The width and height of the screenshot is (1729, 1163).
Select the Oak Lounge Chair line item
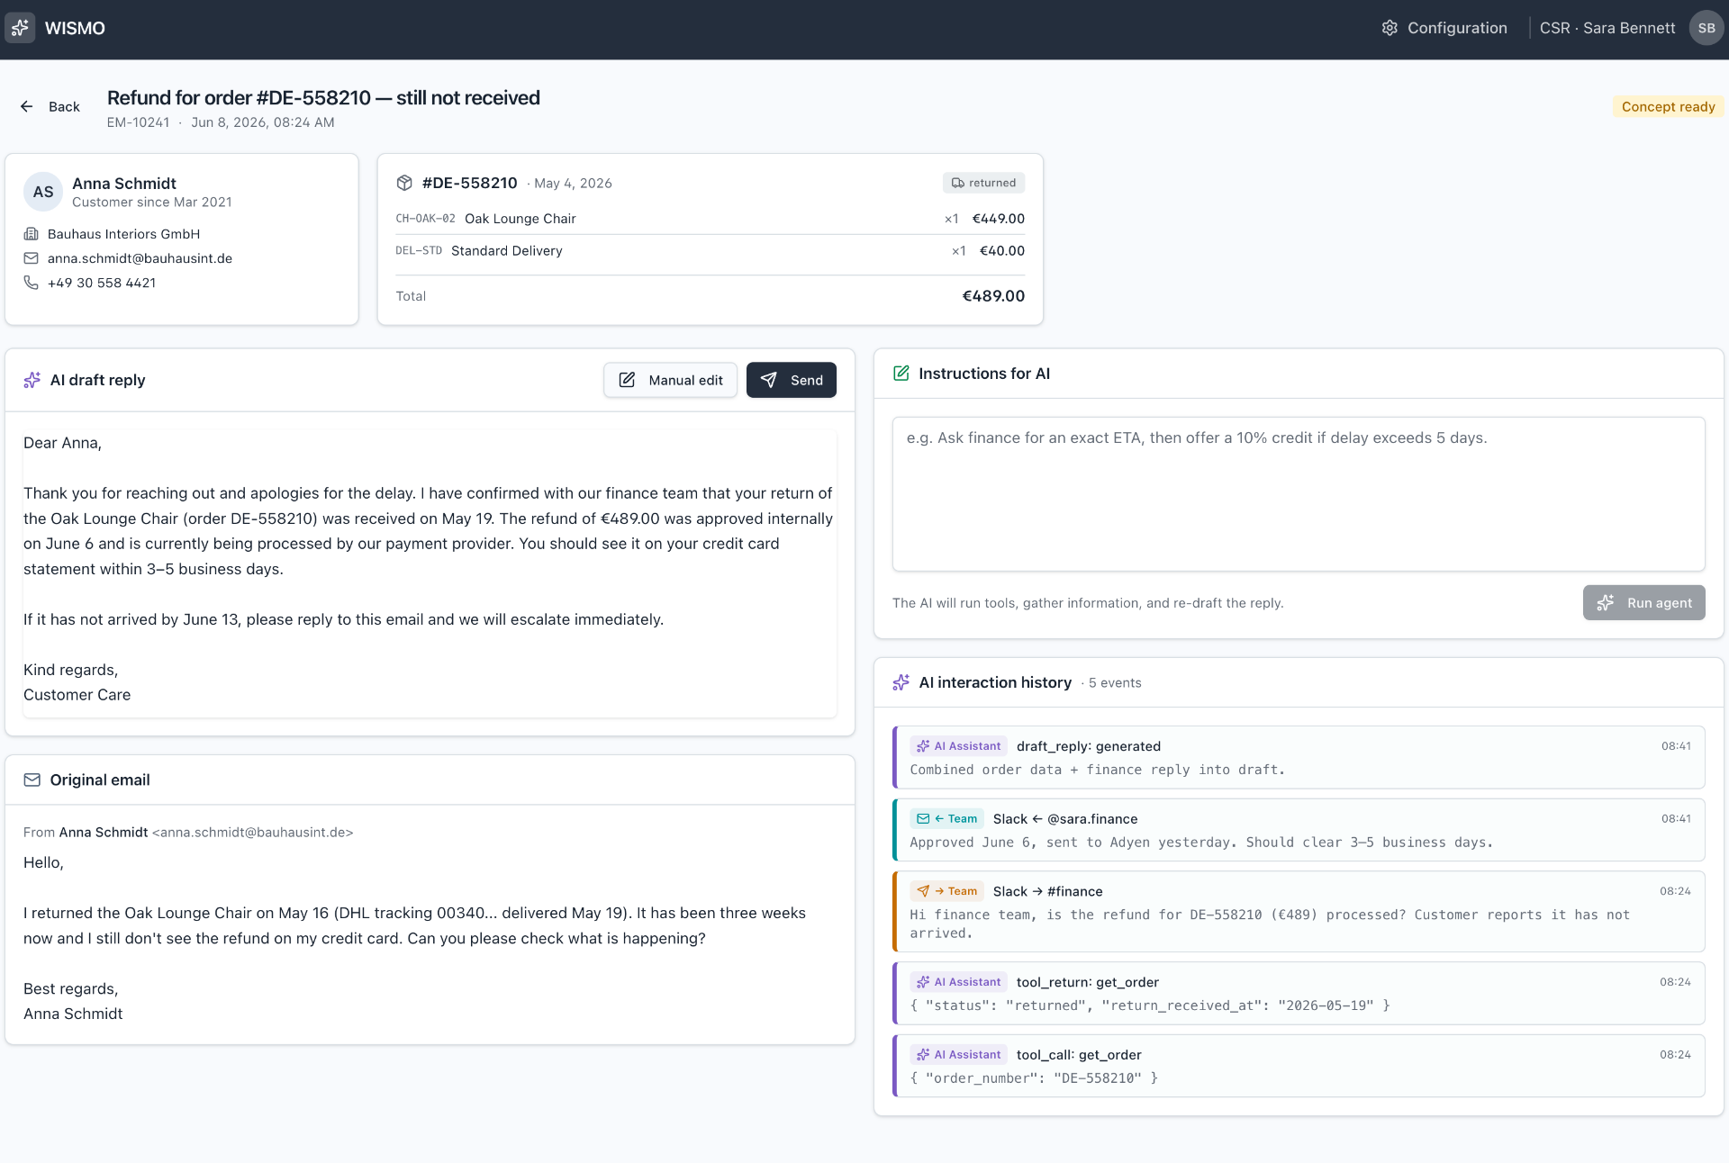[x=710, y=219]
